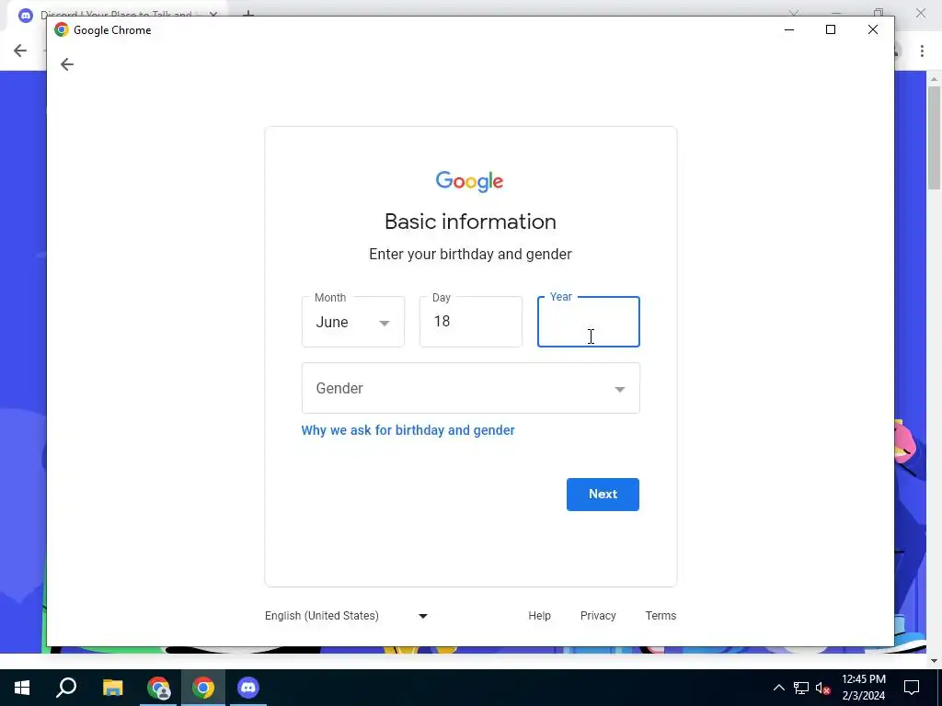This screenshot has height=706, width=942.
Task: Open the Privacy link in footer
Action: pyautogui.click(x=598, y=616)
